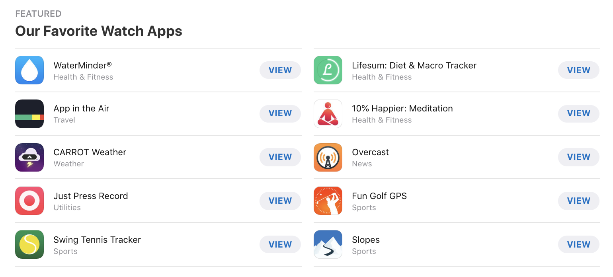Hit VIEW button for Slopes

point(579,244)
